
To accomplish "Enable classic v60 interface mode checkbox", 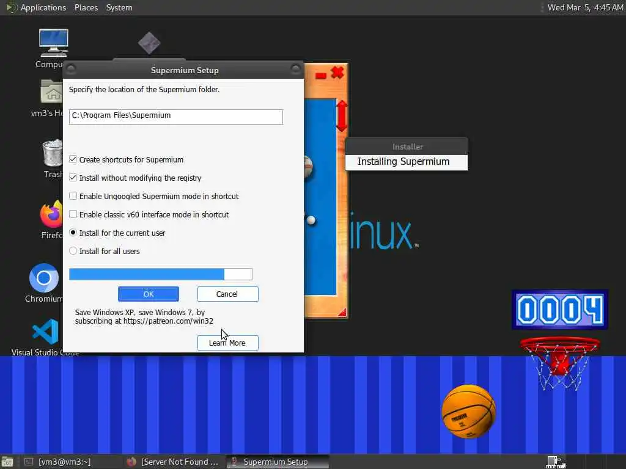I will [73, 214].
